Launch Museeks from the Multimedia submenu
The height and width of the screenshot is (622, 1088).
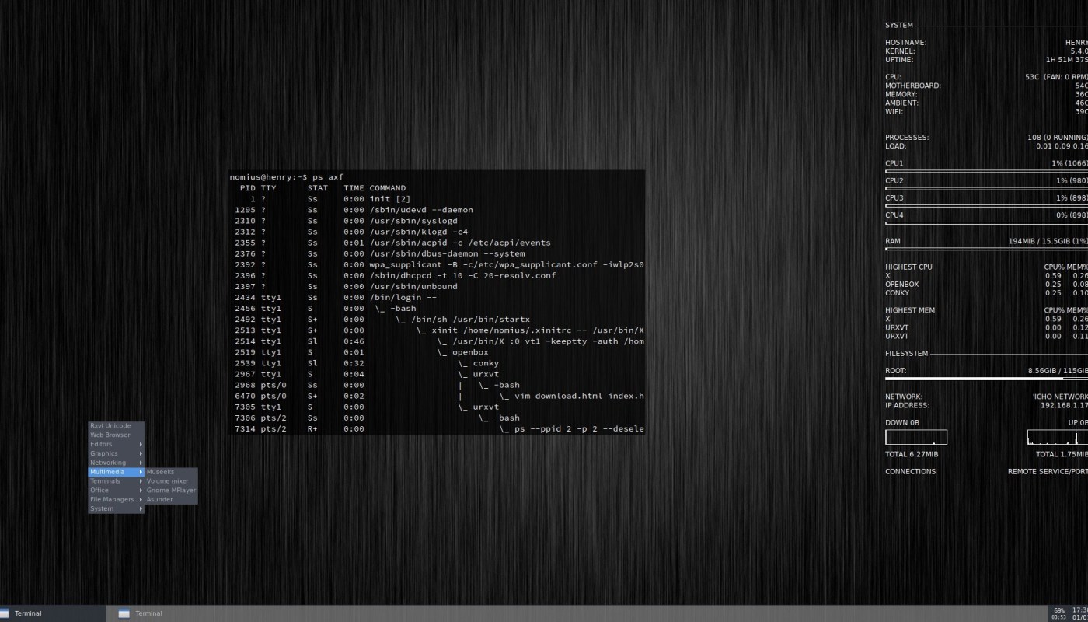[x=171, y=472]
